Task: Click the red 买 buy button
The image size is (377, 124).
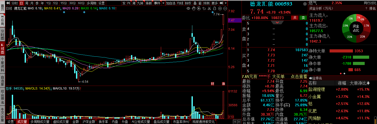Action: click(295, 18)
